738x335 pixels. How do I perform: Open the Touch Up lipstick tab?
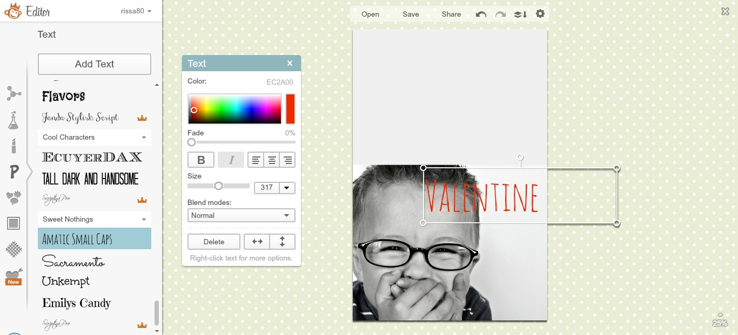[x=14, y=146]
